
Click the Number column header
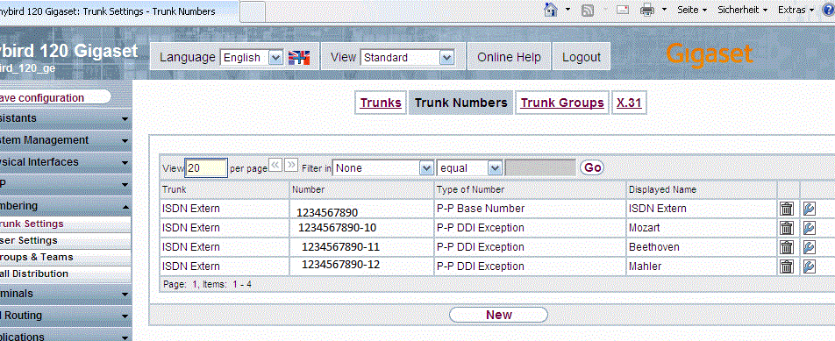coord(361,189)
